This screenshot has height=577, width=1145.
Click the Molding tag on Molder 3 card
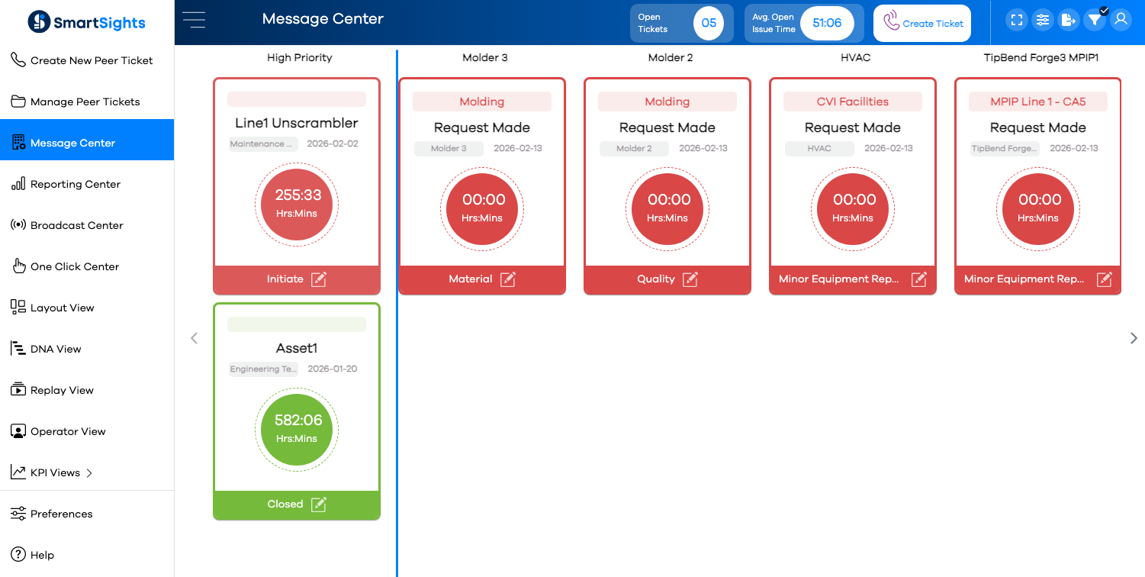pyautogui.click(x=482, y=102)
